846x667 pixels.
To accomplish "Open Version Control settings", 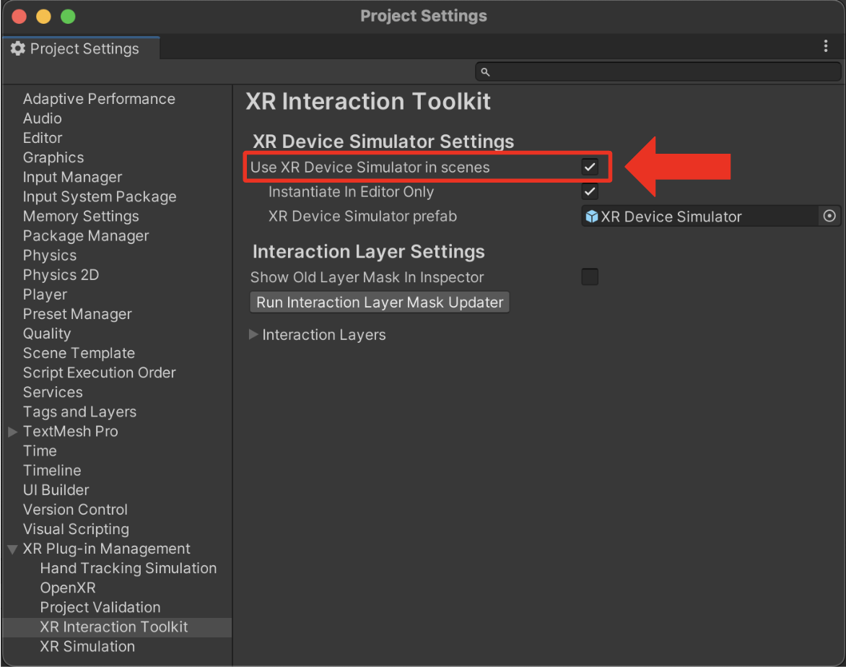I will pos(75,510).
